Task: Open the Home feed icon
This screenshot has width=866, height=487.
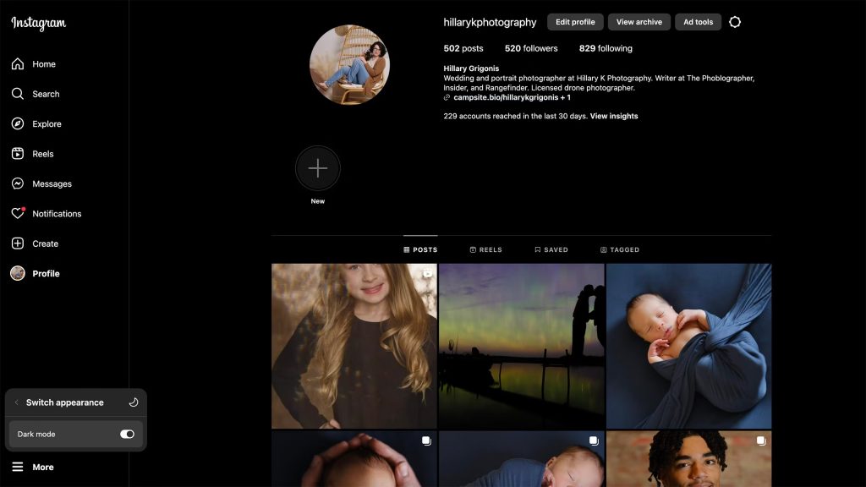Action: 17,63
